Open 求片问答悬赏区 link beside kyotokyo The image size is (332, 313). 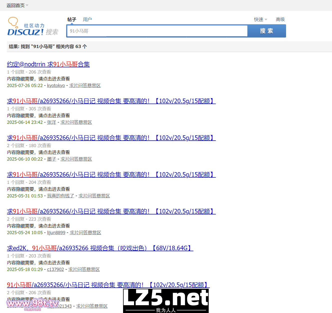coord(85,86)
